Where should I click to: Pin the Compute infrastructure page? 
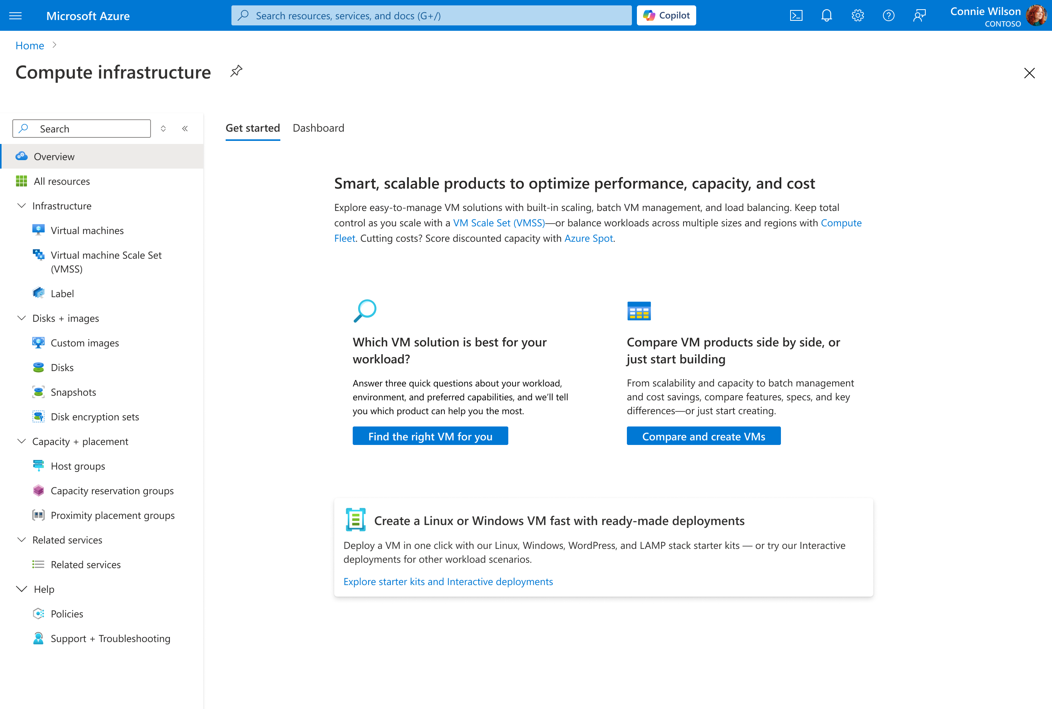click(x=236, y=71)
